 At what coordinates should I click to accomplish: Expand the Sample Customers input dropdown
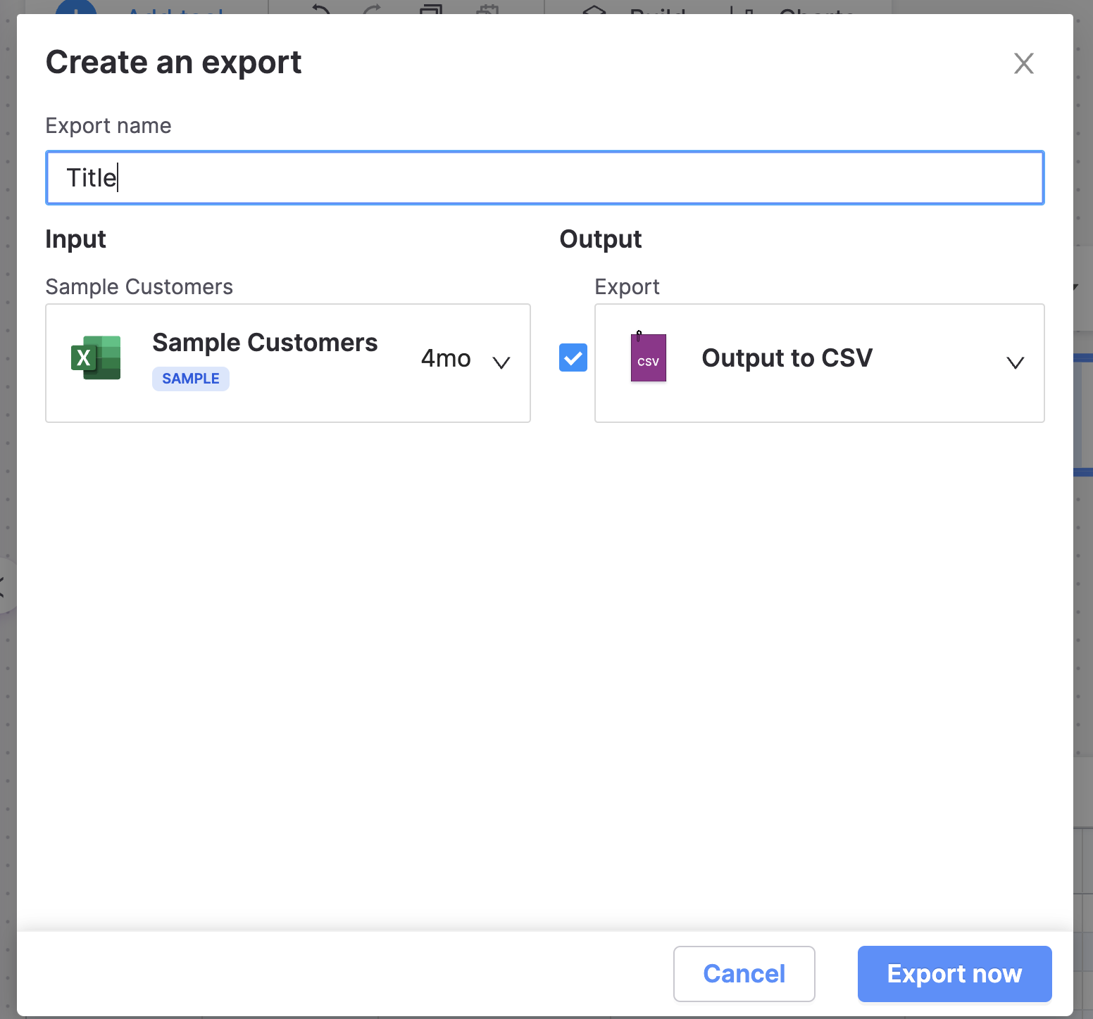(501, 363)
